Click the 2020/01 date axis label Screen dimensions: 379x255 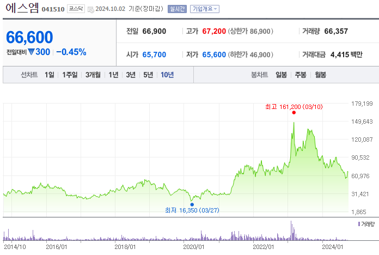tap(194, 247)
